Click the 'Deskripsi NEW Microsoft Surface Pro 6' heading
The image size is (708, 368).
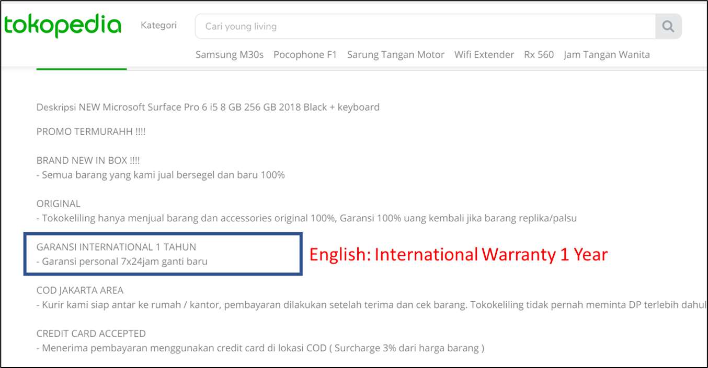tap(208, 107)
